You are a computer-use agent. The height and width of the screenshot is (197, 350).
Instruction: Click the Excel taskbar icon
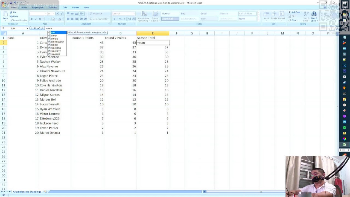click(x=345, y=144)
